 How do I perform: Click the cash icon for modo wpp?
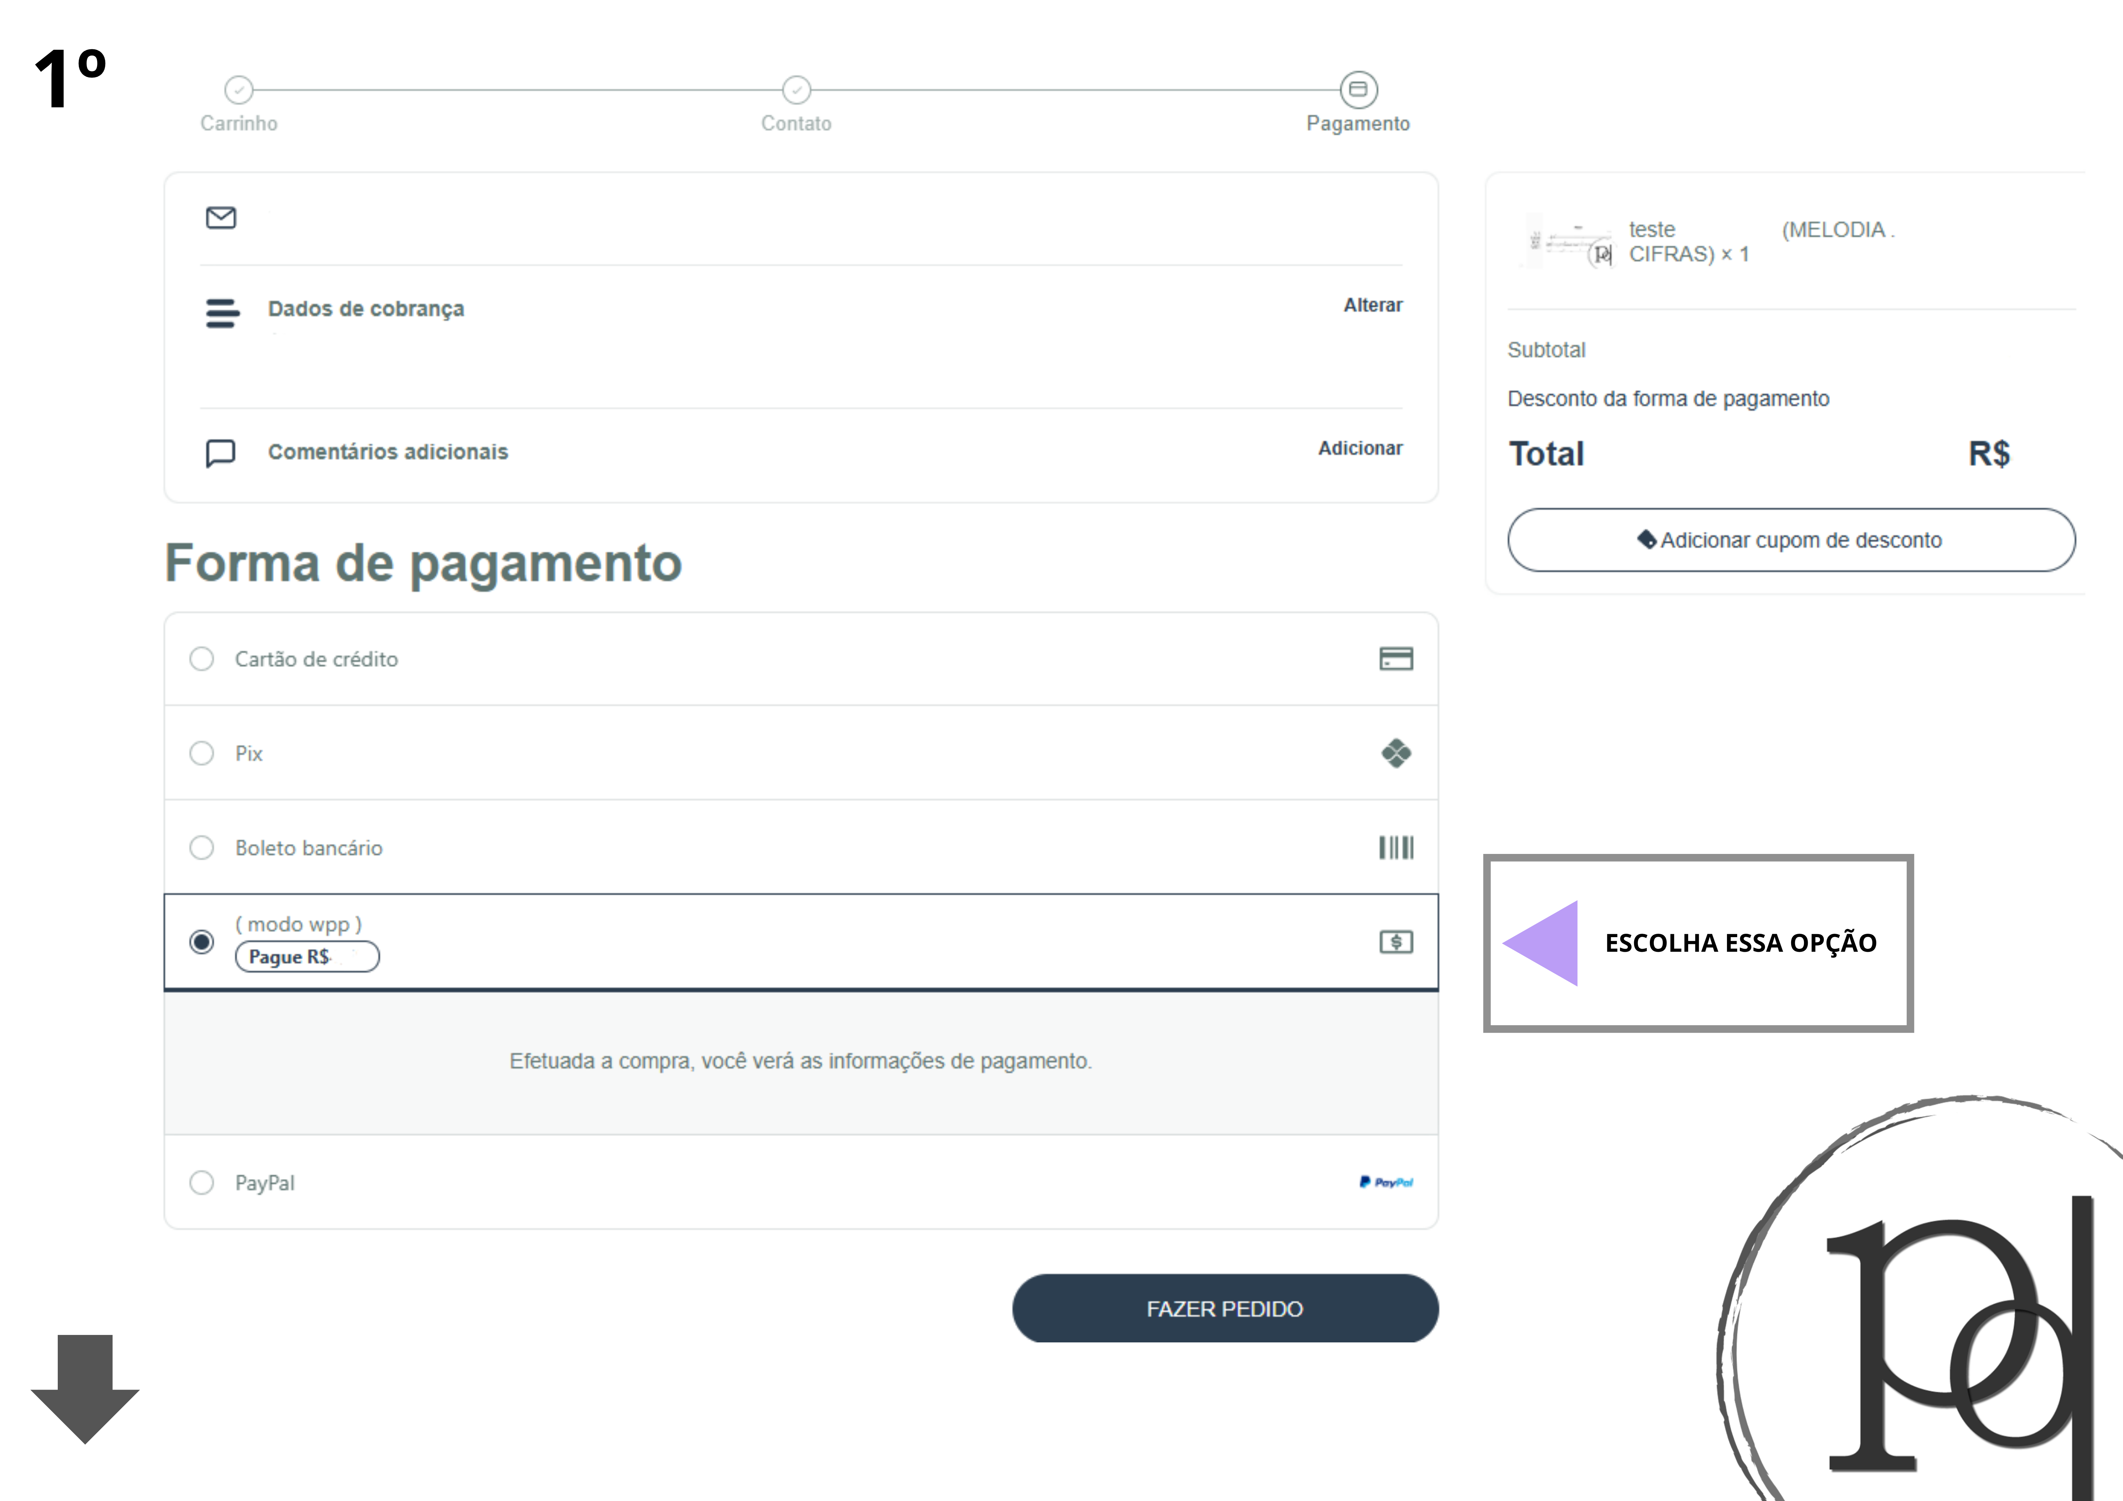[x=1395, y=942]
